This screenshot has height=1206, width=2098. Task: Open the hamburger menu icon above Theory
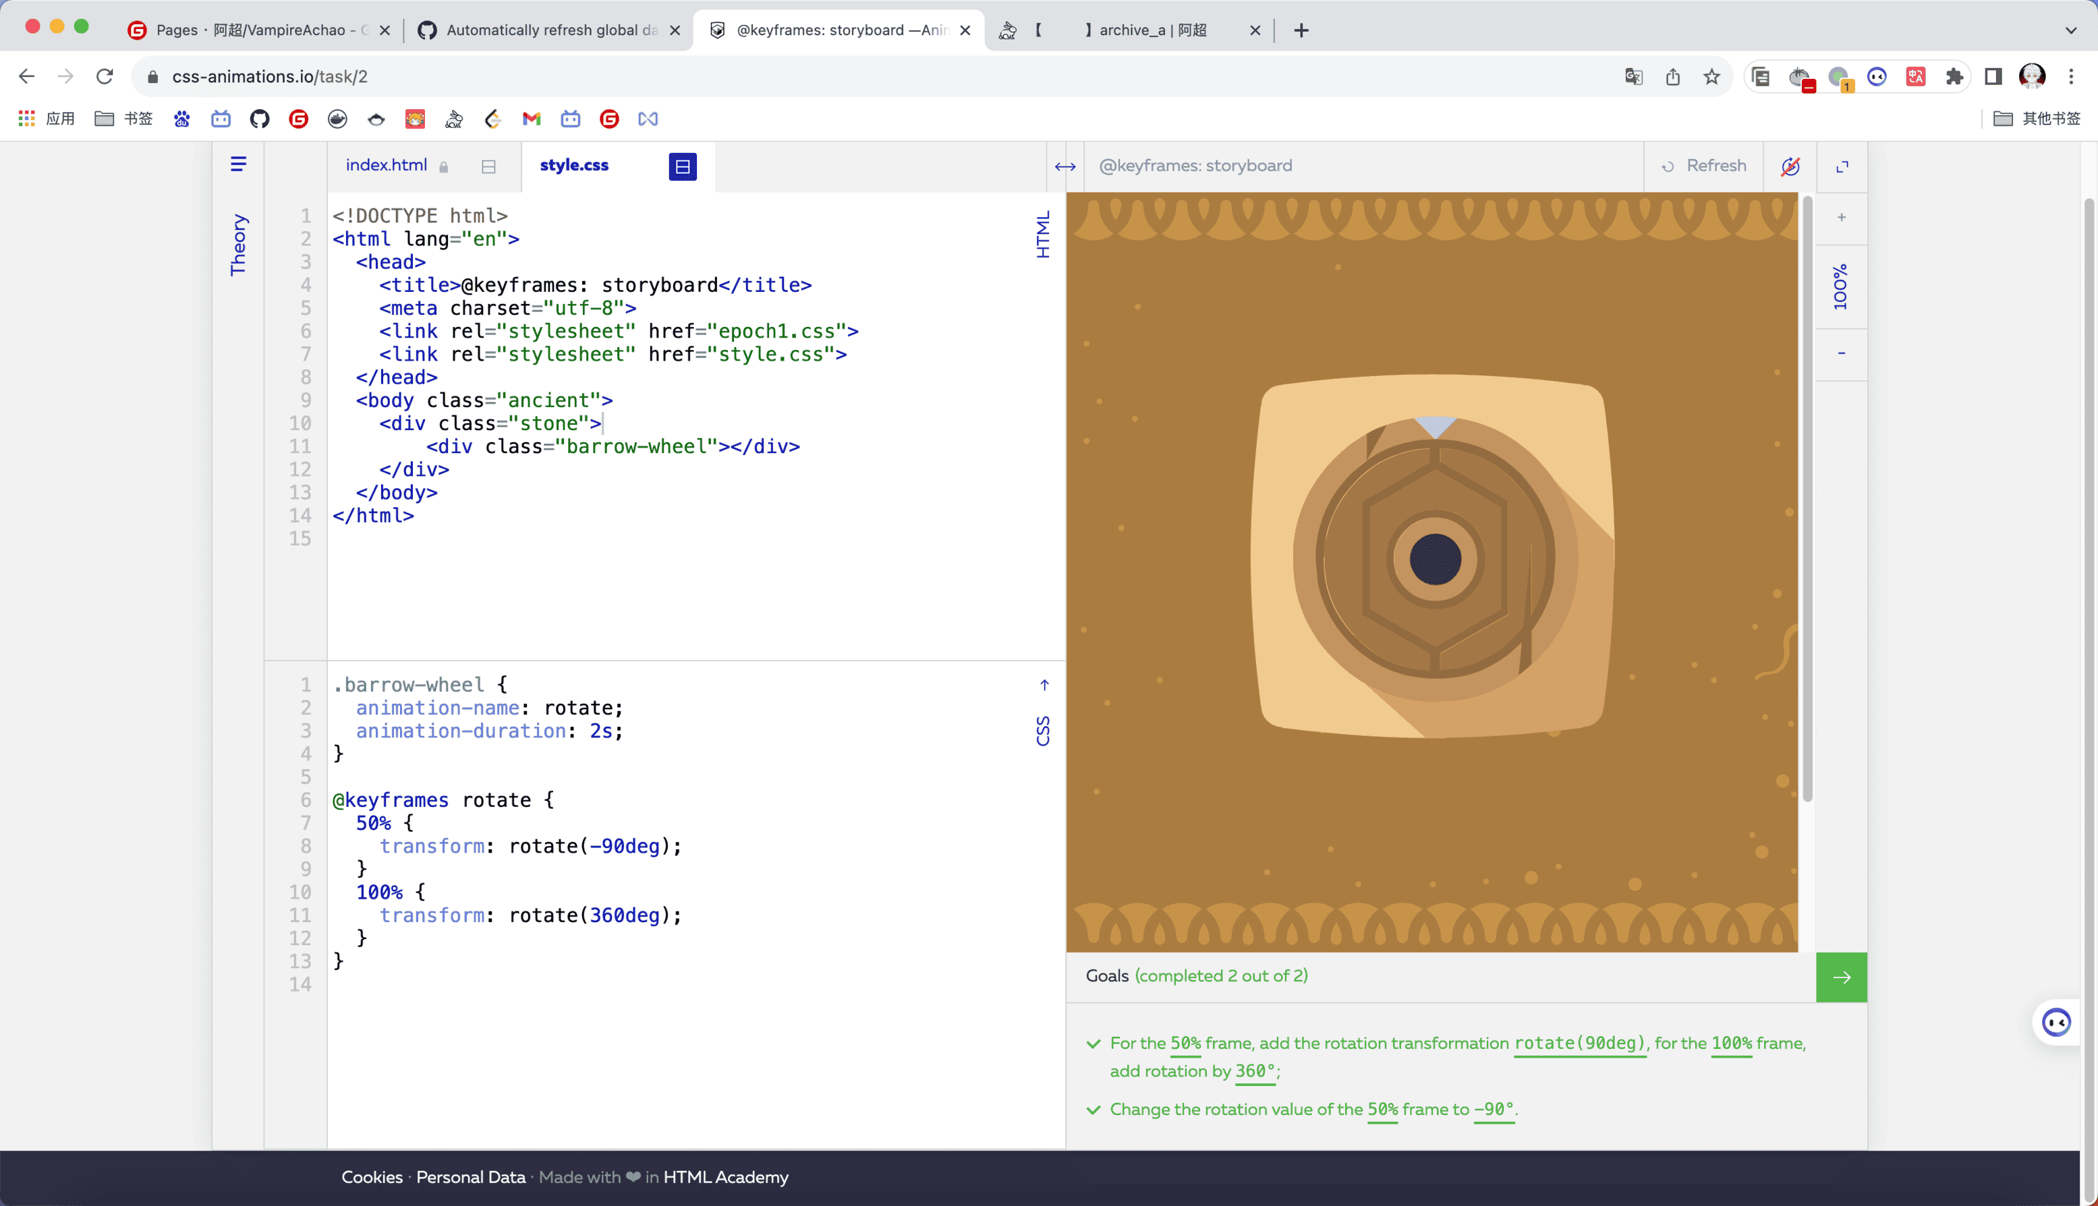pyautogui.click(x=238, y=164)
